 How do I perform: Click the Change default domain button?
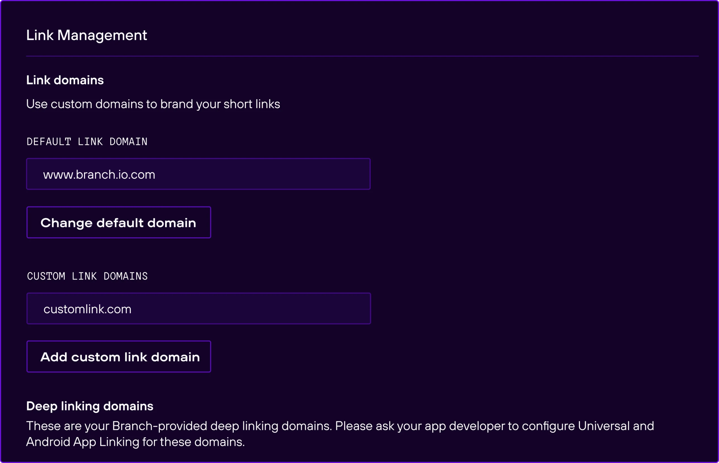click(119, 222)
